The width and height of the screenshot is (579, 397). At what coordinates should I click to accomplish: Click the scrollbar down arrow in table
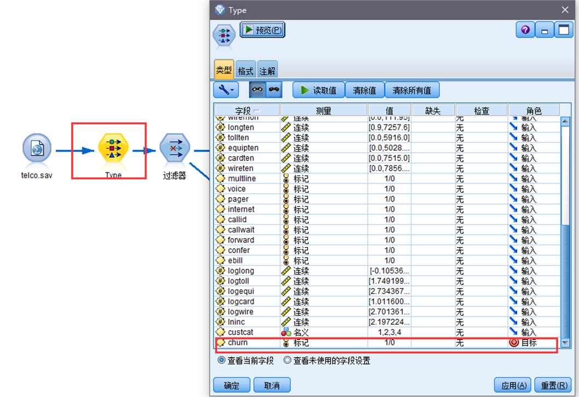[x=565, y=343]
